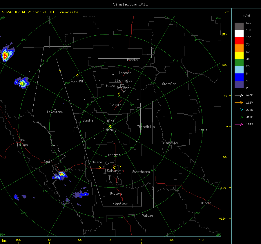Click the Stettler town label
The width and height of the screenshot is (261, 244).
click(169, 84)
